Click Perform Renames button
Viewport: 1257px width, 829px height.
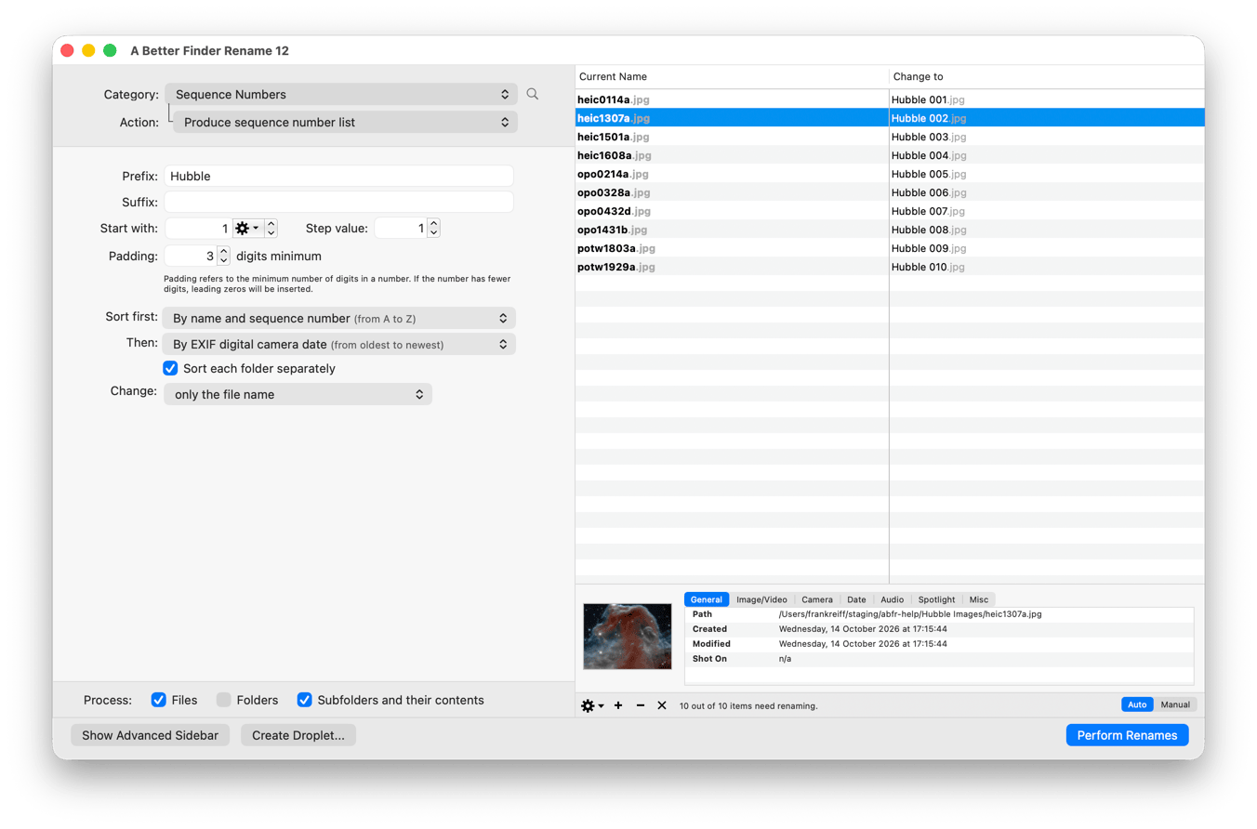[1127, 735]
